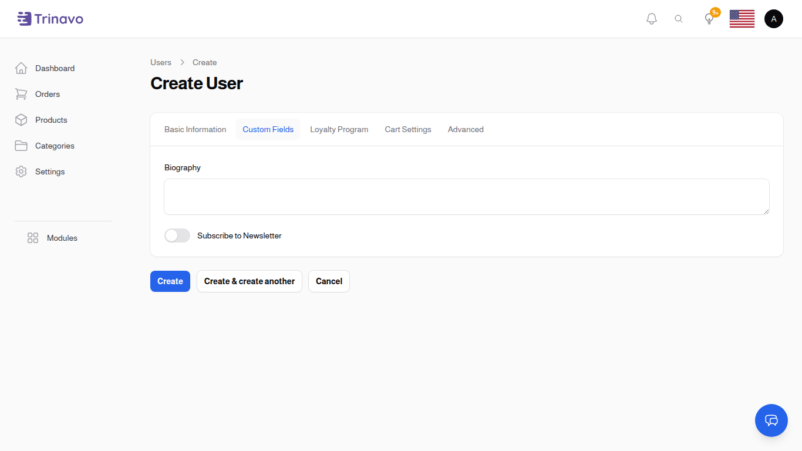Click the Products box icon
The height and width of the screenshot is (451, 802).
21,120
